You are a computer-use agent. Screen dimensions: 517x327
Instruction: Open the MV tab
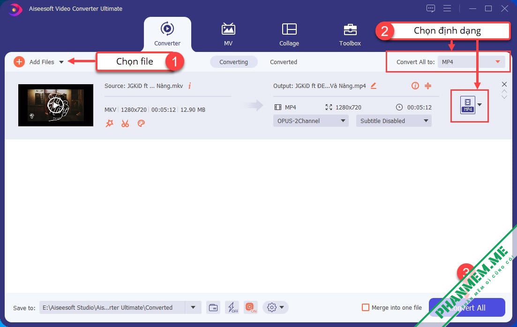tap(228, 34)
